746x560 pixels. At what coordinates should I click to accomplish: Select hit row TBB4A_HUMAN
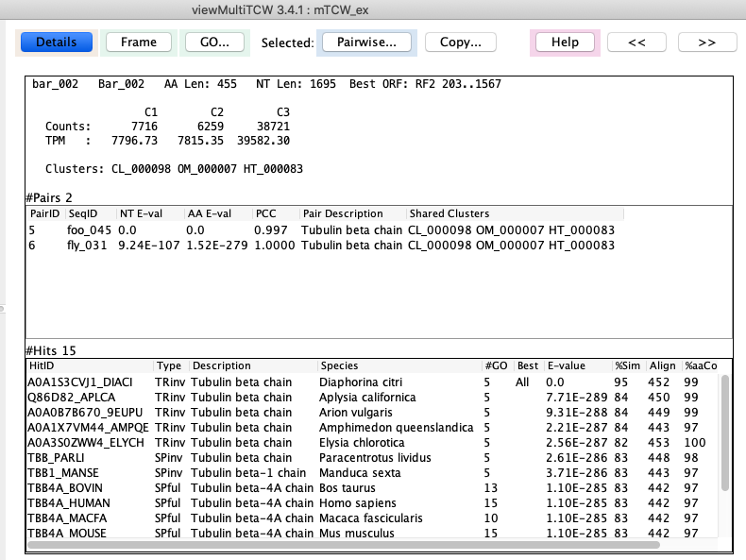(x=70, y=503)
